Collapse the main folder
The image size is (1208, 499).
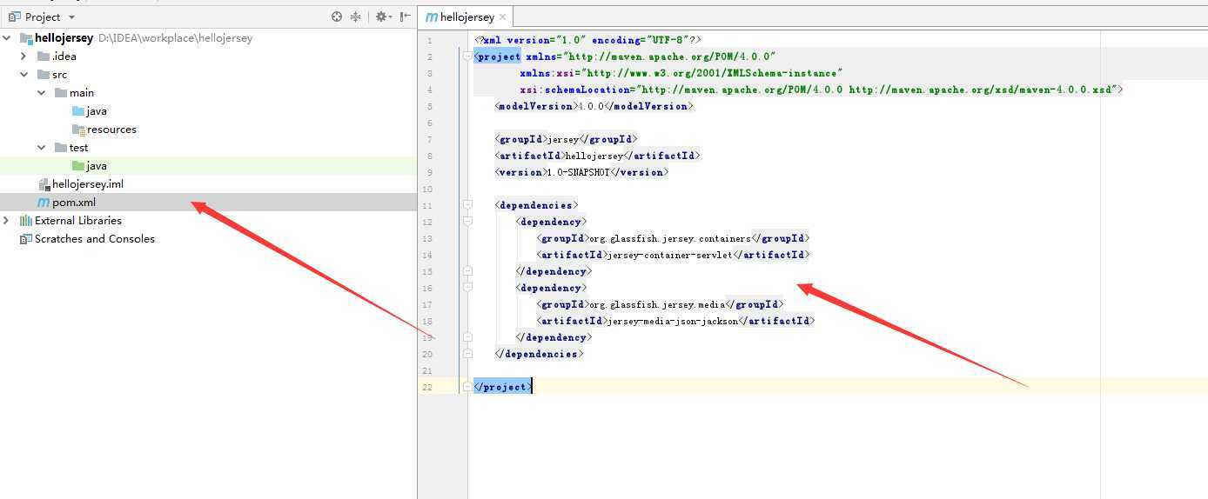point(42,93)
